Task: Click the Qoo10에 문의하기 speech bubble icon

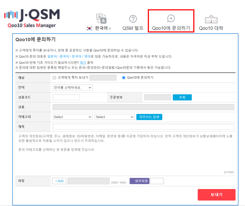Action: click(171, 19)
